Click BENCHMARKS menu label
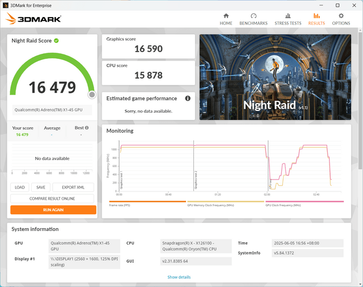This screenshot has width=363, height=287. [x=254, y=23]
